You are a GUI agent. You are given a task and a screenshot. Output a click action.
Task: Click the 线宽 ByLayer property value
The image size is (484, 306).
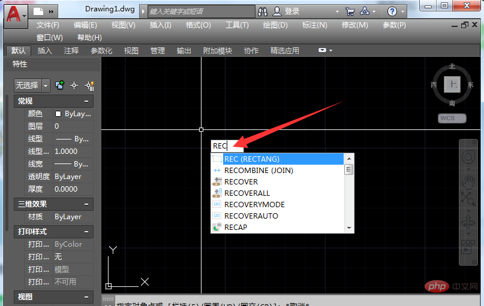coord(73,164)
